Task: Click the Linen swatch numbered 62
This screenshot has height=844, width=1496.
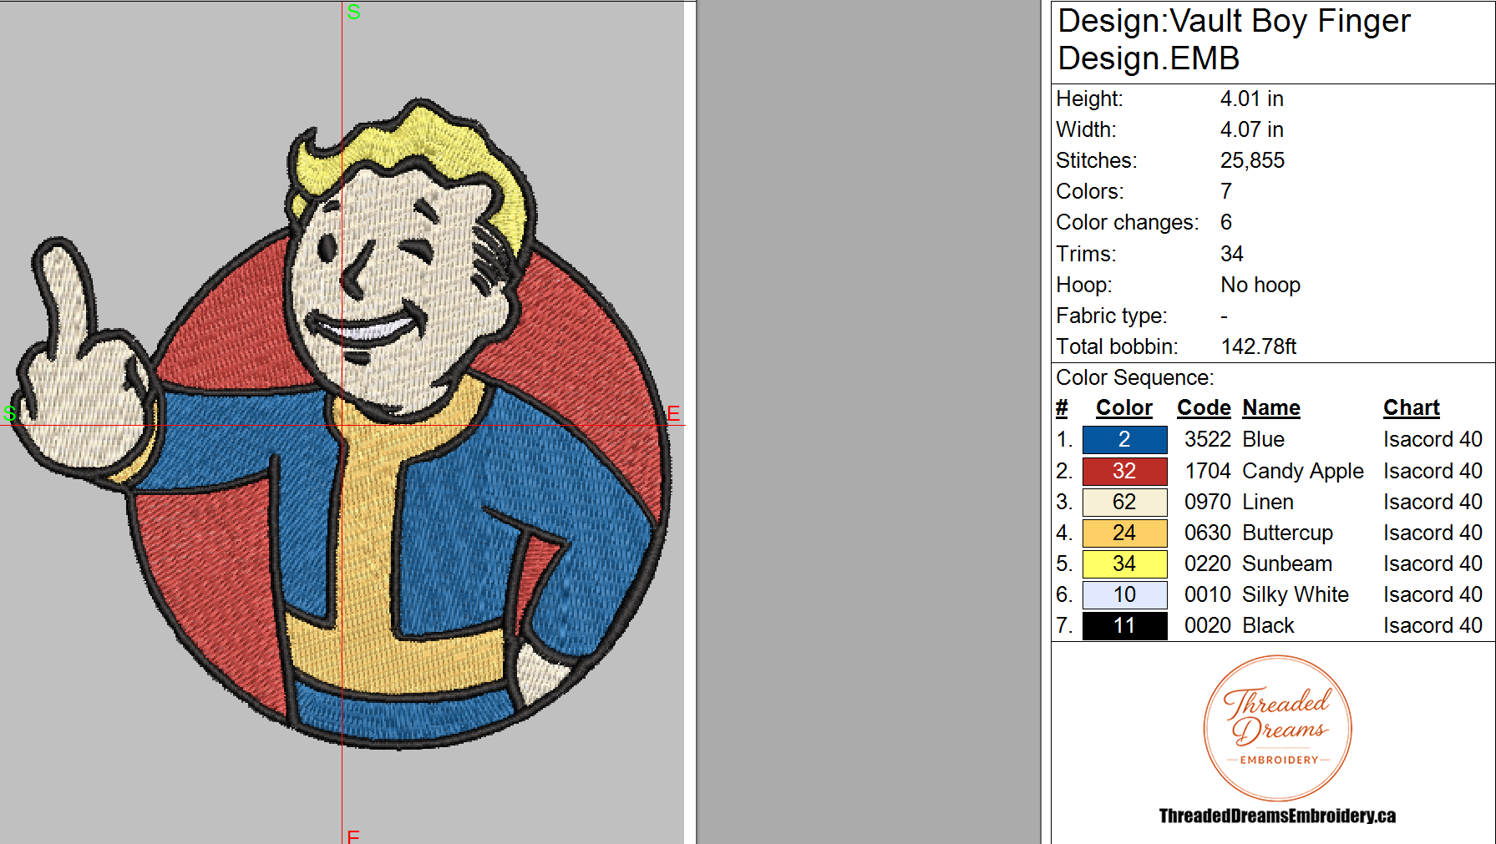Action: pos(1124,502)
